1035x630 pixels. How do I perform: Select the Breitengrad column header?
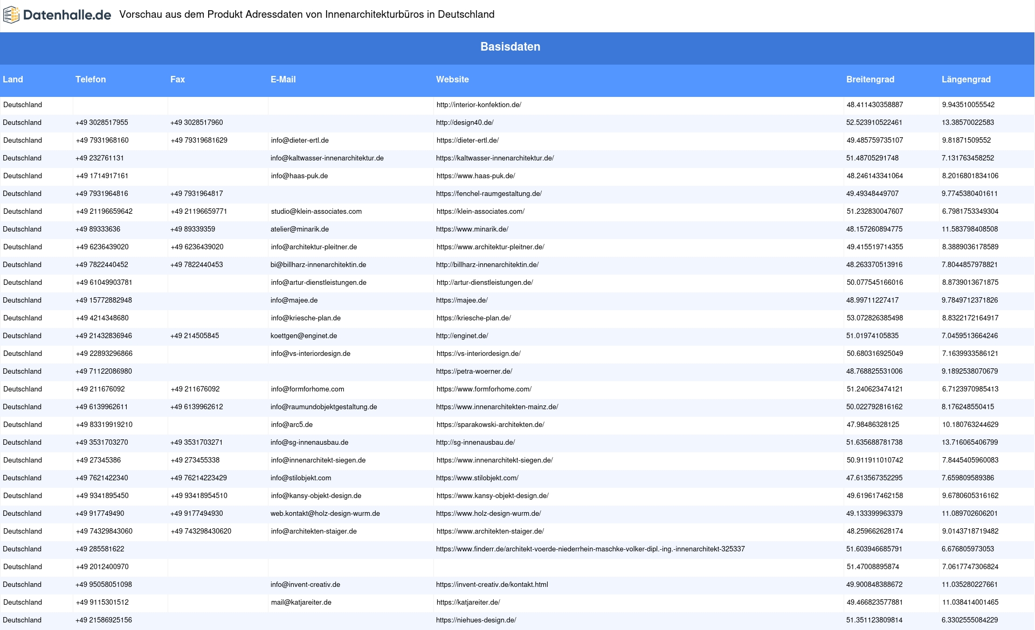coord(870,79)
